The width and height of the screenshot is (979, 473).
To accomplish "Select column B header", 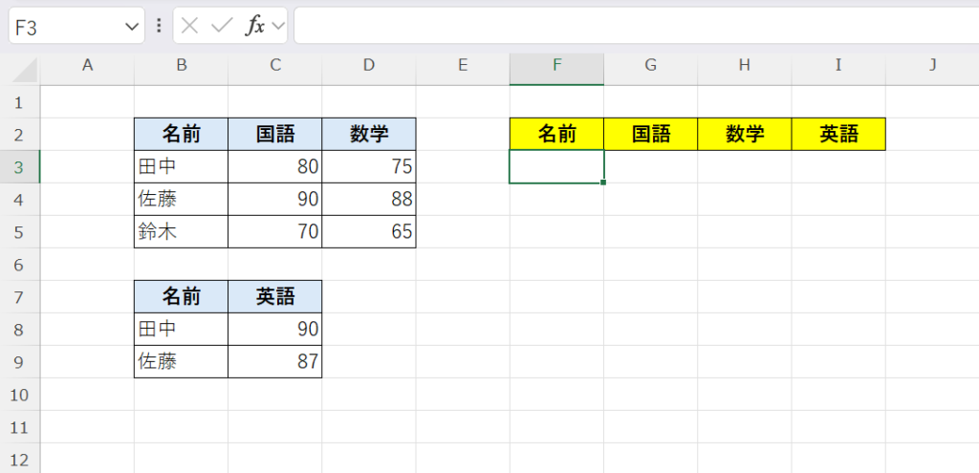I will click(x=182, y=66).
